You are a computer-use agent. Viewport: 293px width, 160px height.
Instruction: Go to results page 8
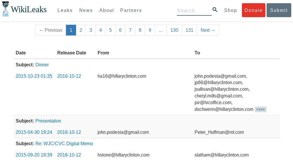tap(140, 30)
